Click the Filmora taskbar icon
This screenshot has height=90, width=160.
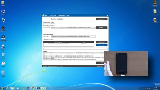(x=38, y=88)
